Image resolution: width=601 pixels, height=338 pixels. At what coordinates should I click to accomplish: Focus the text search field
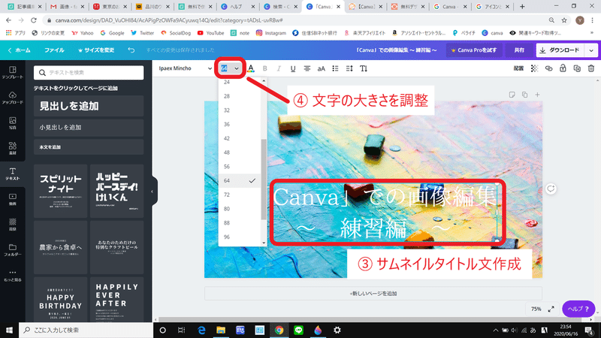(x=89, y=72)
